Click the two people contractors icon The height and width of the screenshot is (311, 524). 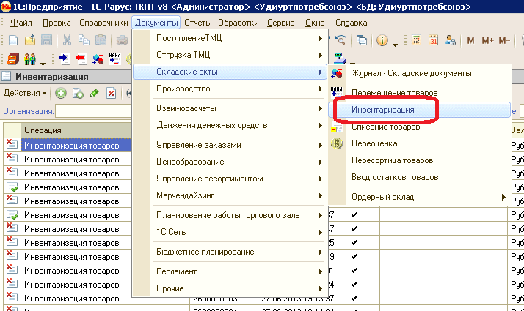pyautogui.click(x=30, y=59)
